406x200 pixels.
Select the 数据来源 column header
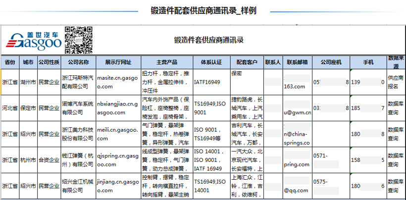[396, 62]
